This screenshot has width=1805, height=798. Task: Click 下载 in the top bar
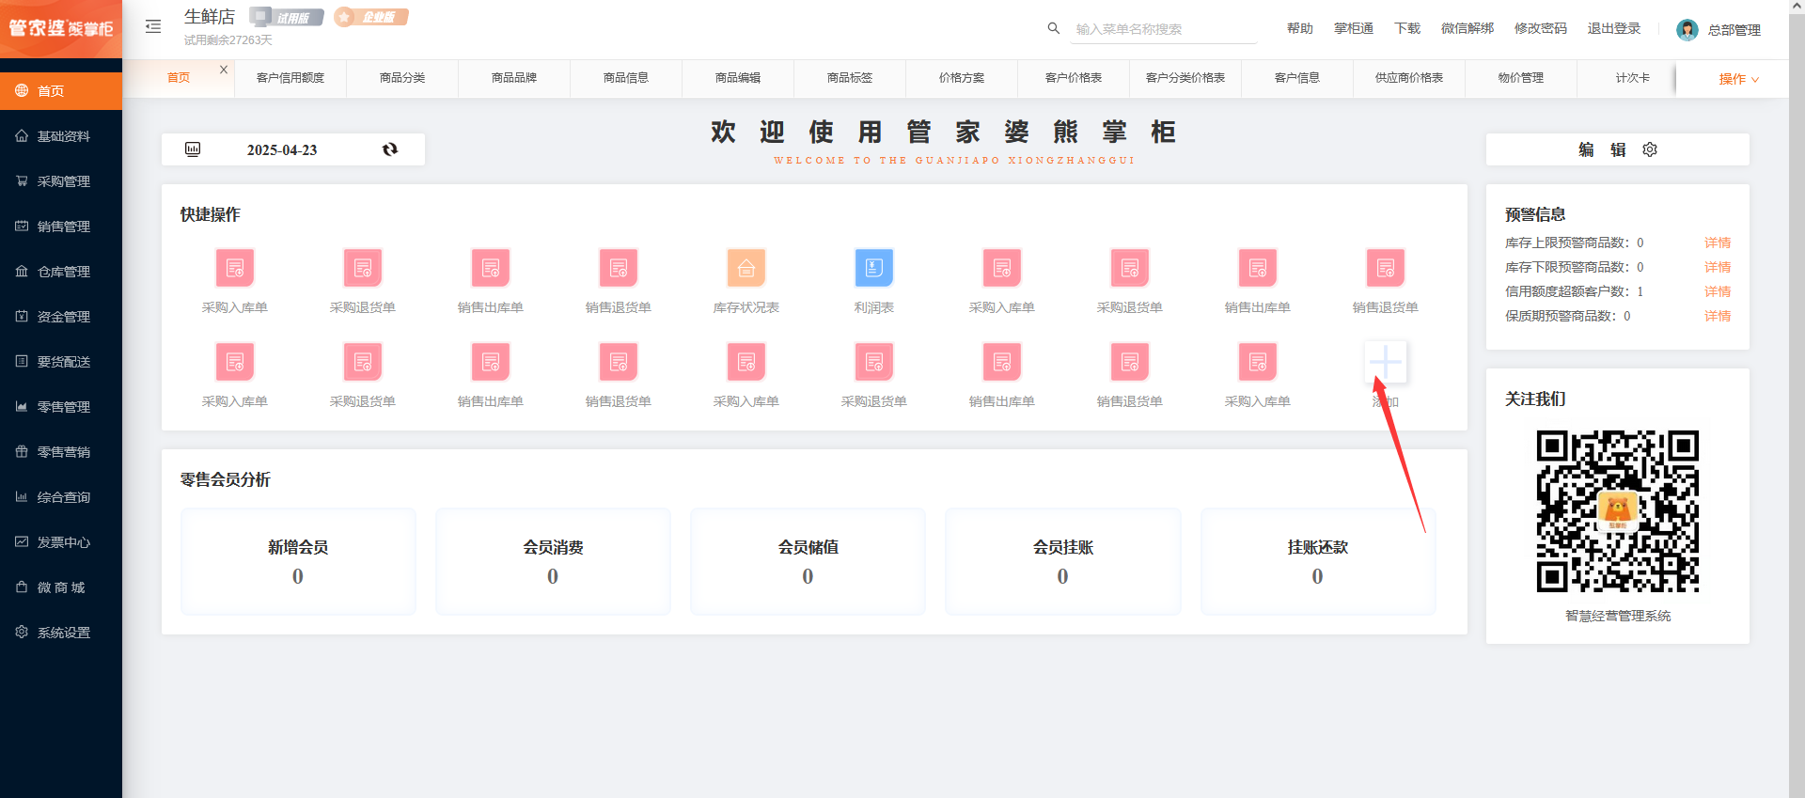pos(1407,28)
